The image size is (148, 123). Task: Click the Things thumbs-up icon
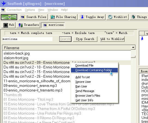(x=133, y=17)
